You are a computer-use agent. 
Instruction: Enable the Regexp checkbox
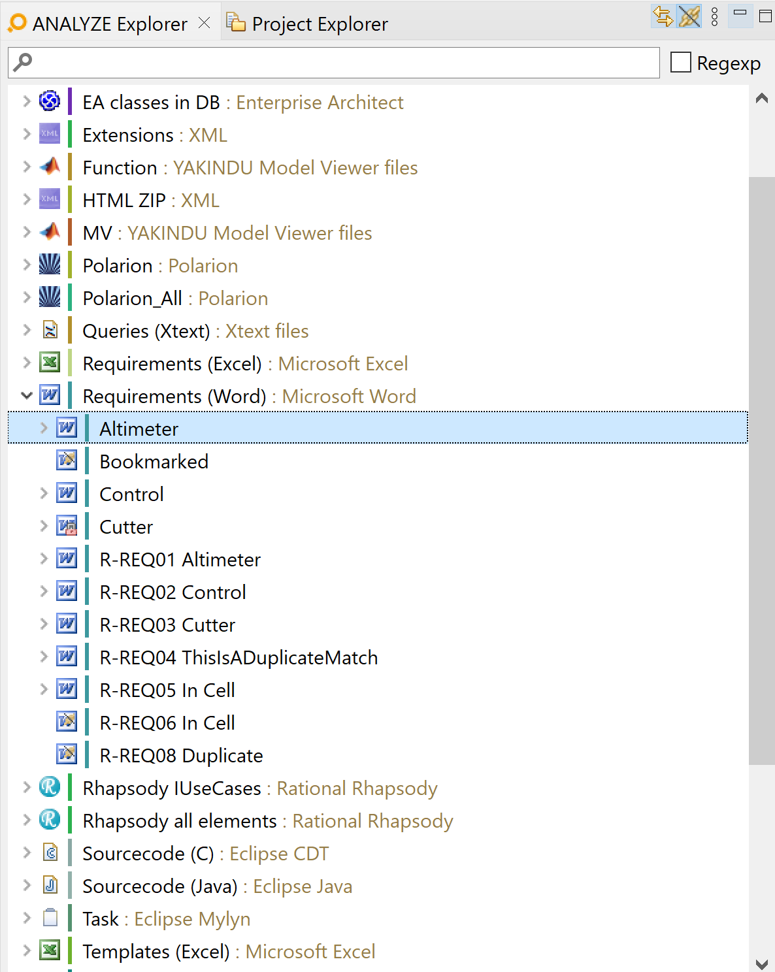681,63
